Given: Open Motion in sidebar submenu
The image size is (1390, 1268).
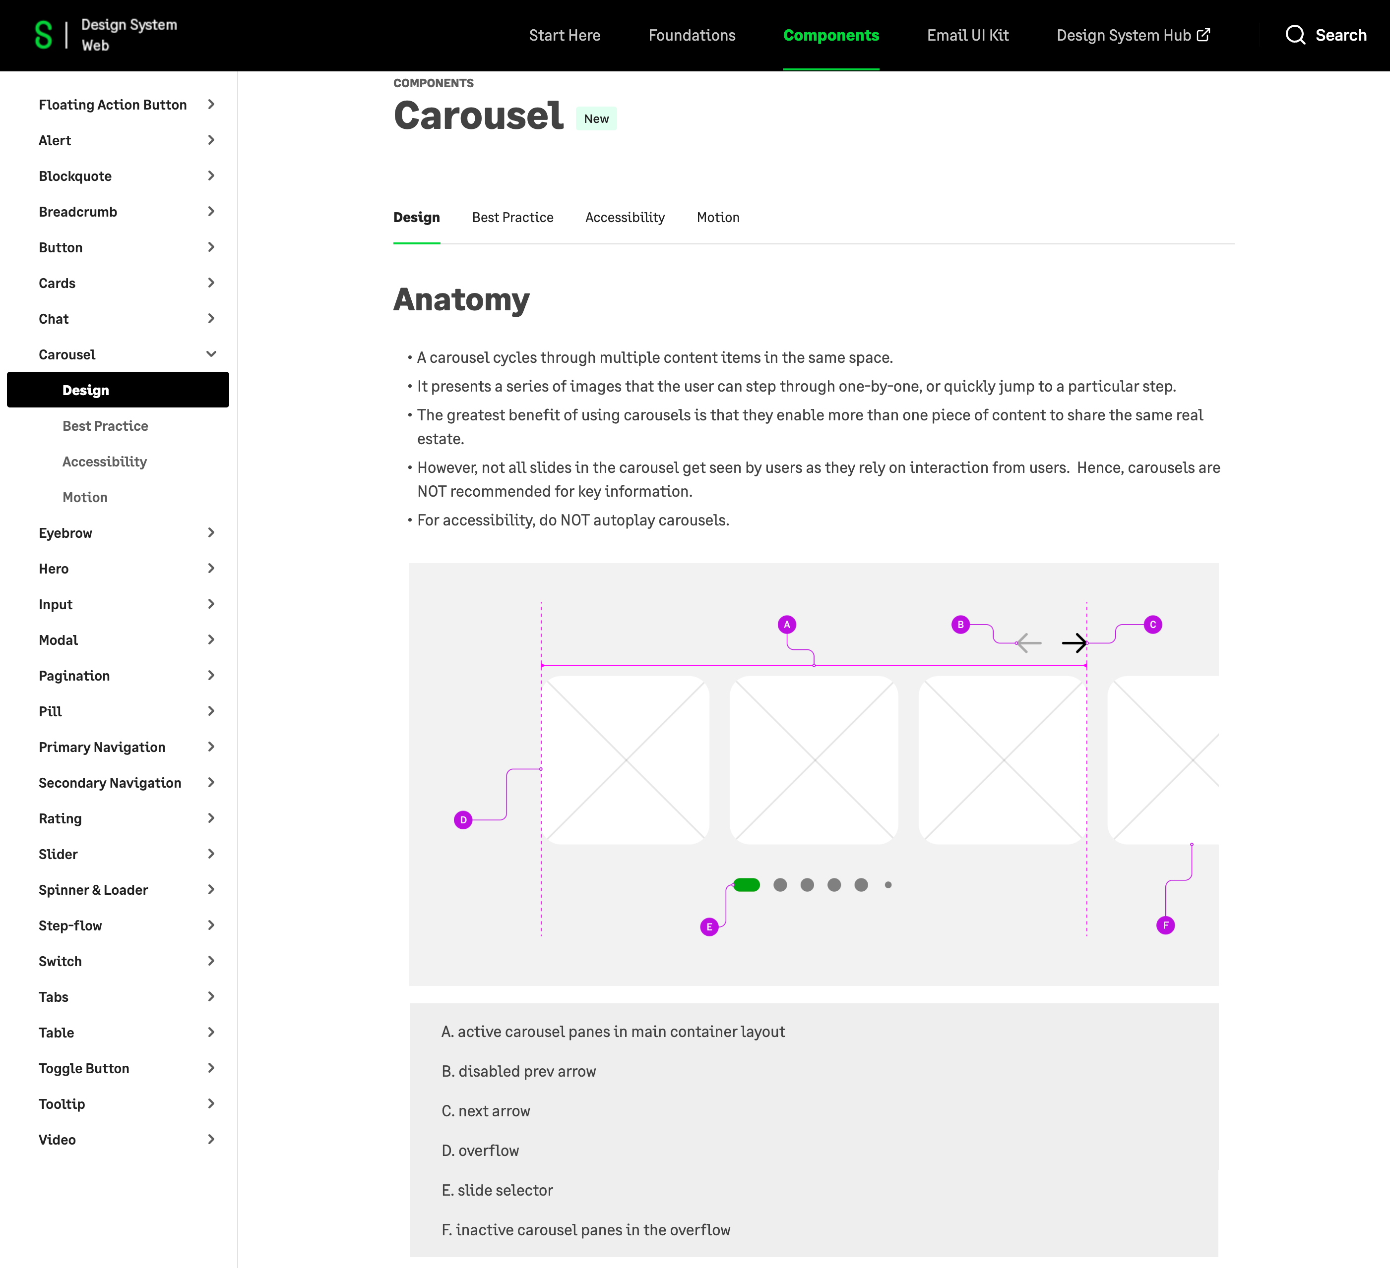Looking at the screenshot, I should 85,497.
